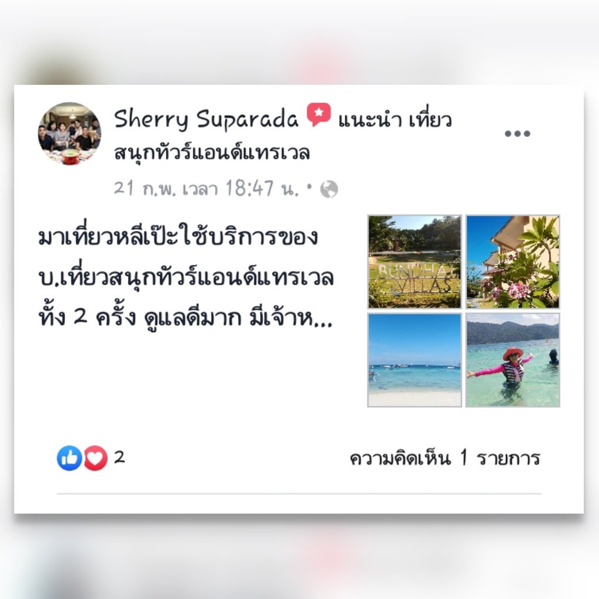Click the post line บ.เที่ยวสนุกทัวร์แอนด์แทรเวล

[186, 277]
